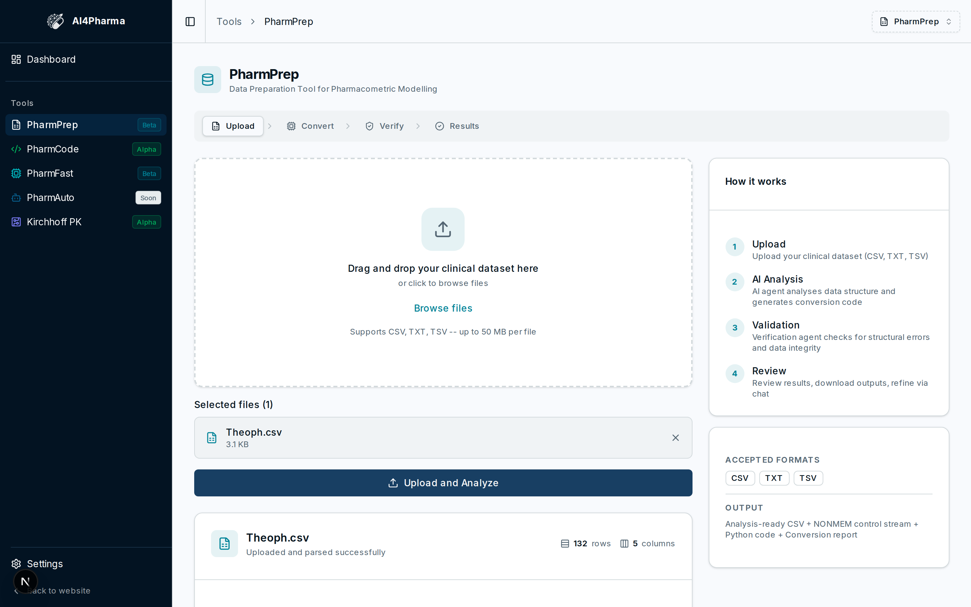
Task: Click the round N avatar button
Action: pos(25,581)
